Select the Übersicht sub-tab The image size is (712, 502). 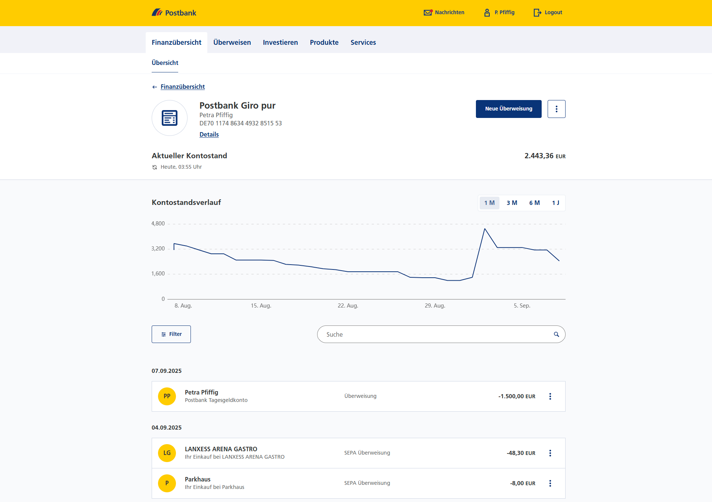[165, 63]
